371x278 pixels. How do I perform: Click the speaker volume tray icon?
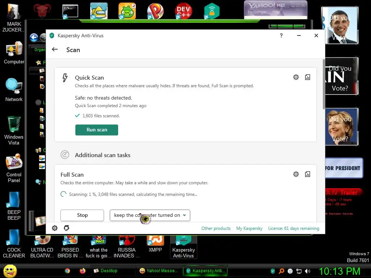click(308, 271)
